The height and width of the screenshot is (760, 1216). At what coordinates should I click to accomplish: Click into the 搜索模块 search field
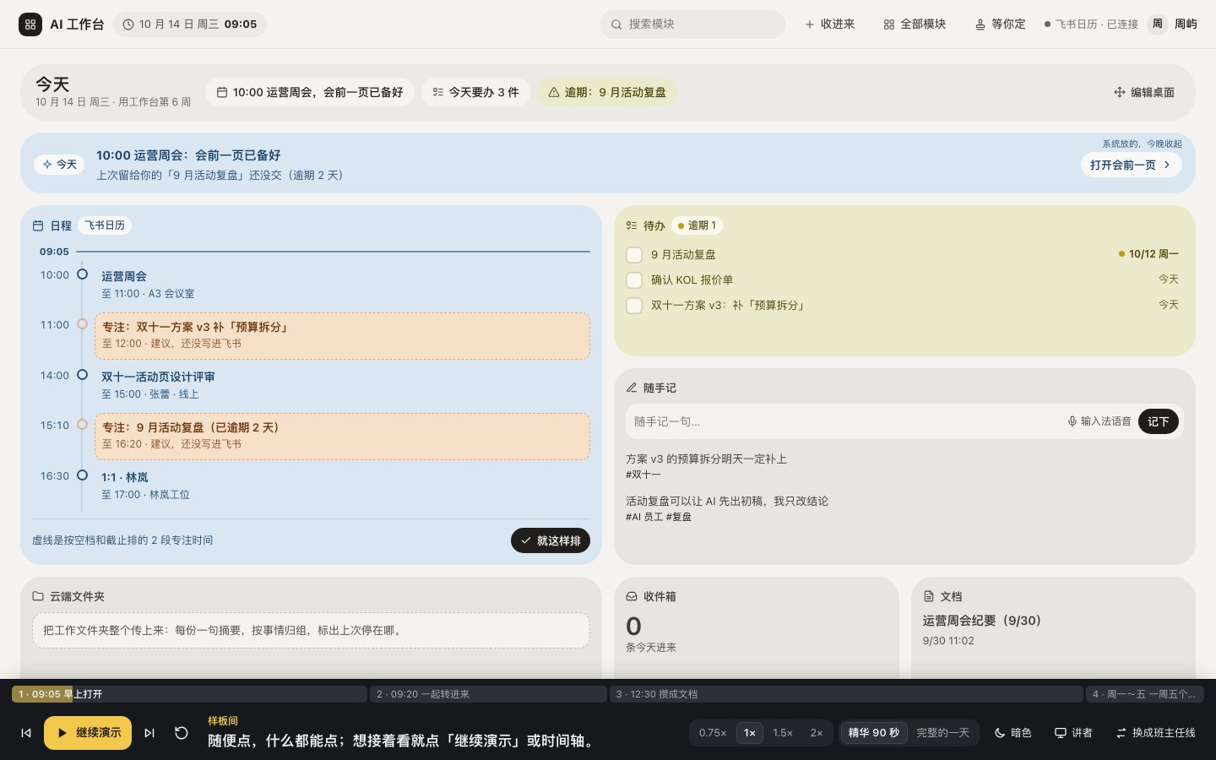(x=692, y=24)
